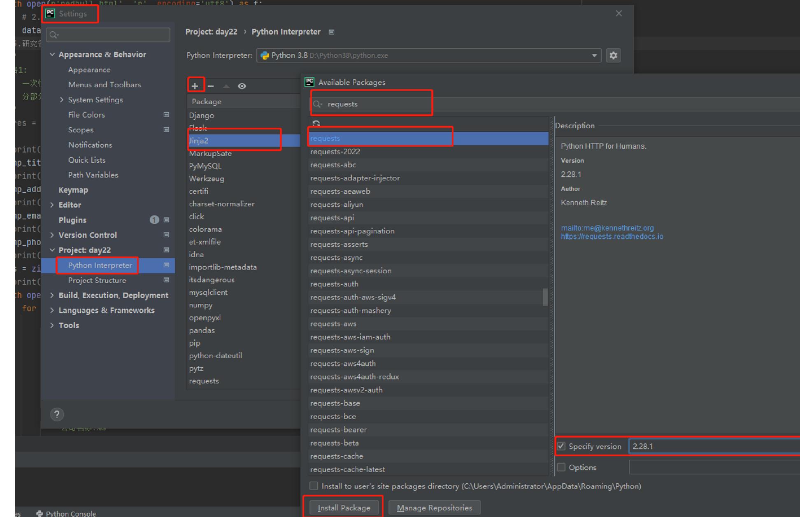
Task: Click the Python Console icon in the bottom bar
Action: (40, 513)
